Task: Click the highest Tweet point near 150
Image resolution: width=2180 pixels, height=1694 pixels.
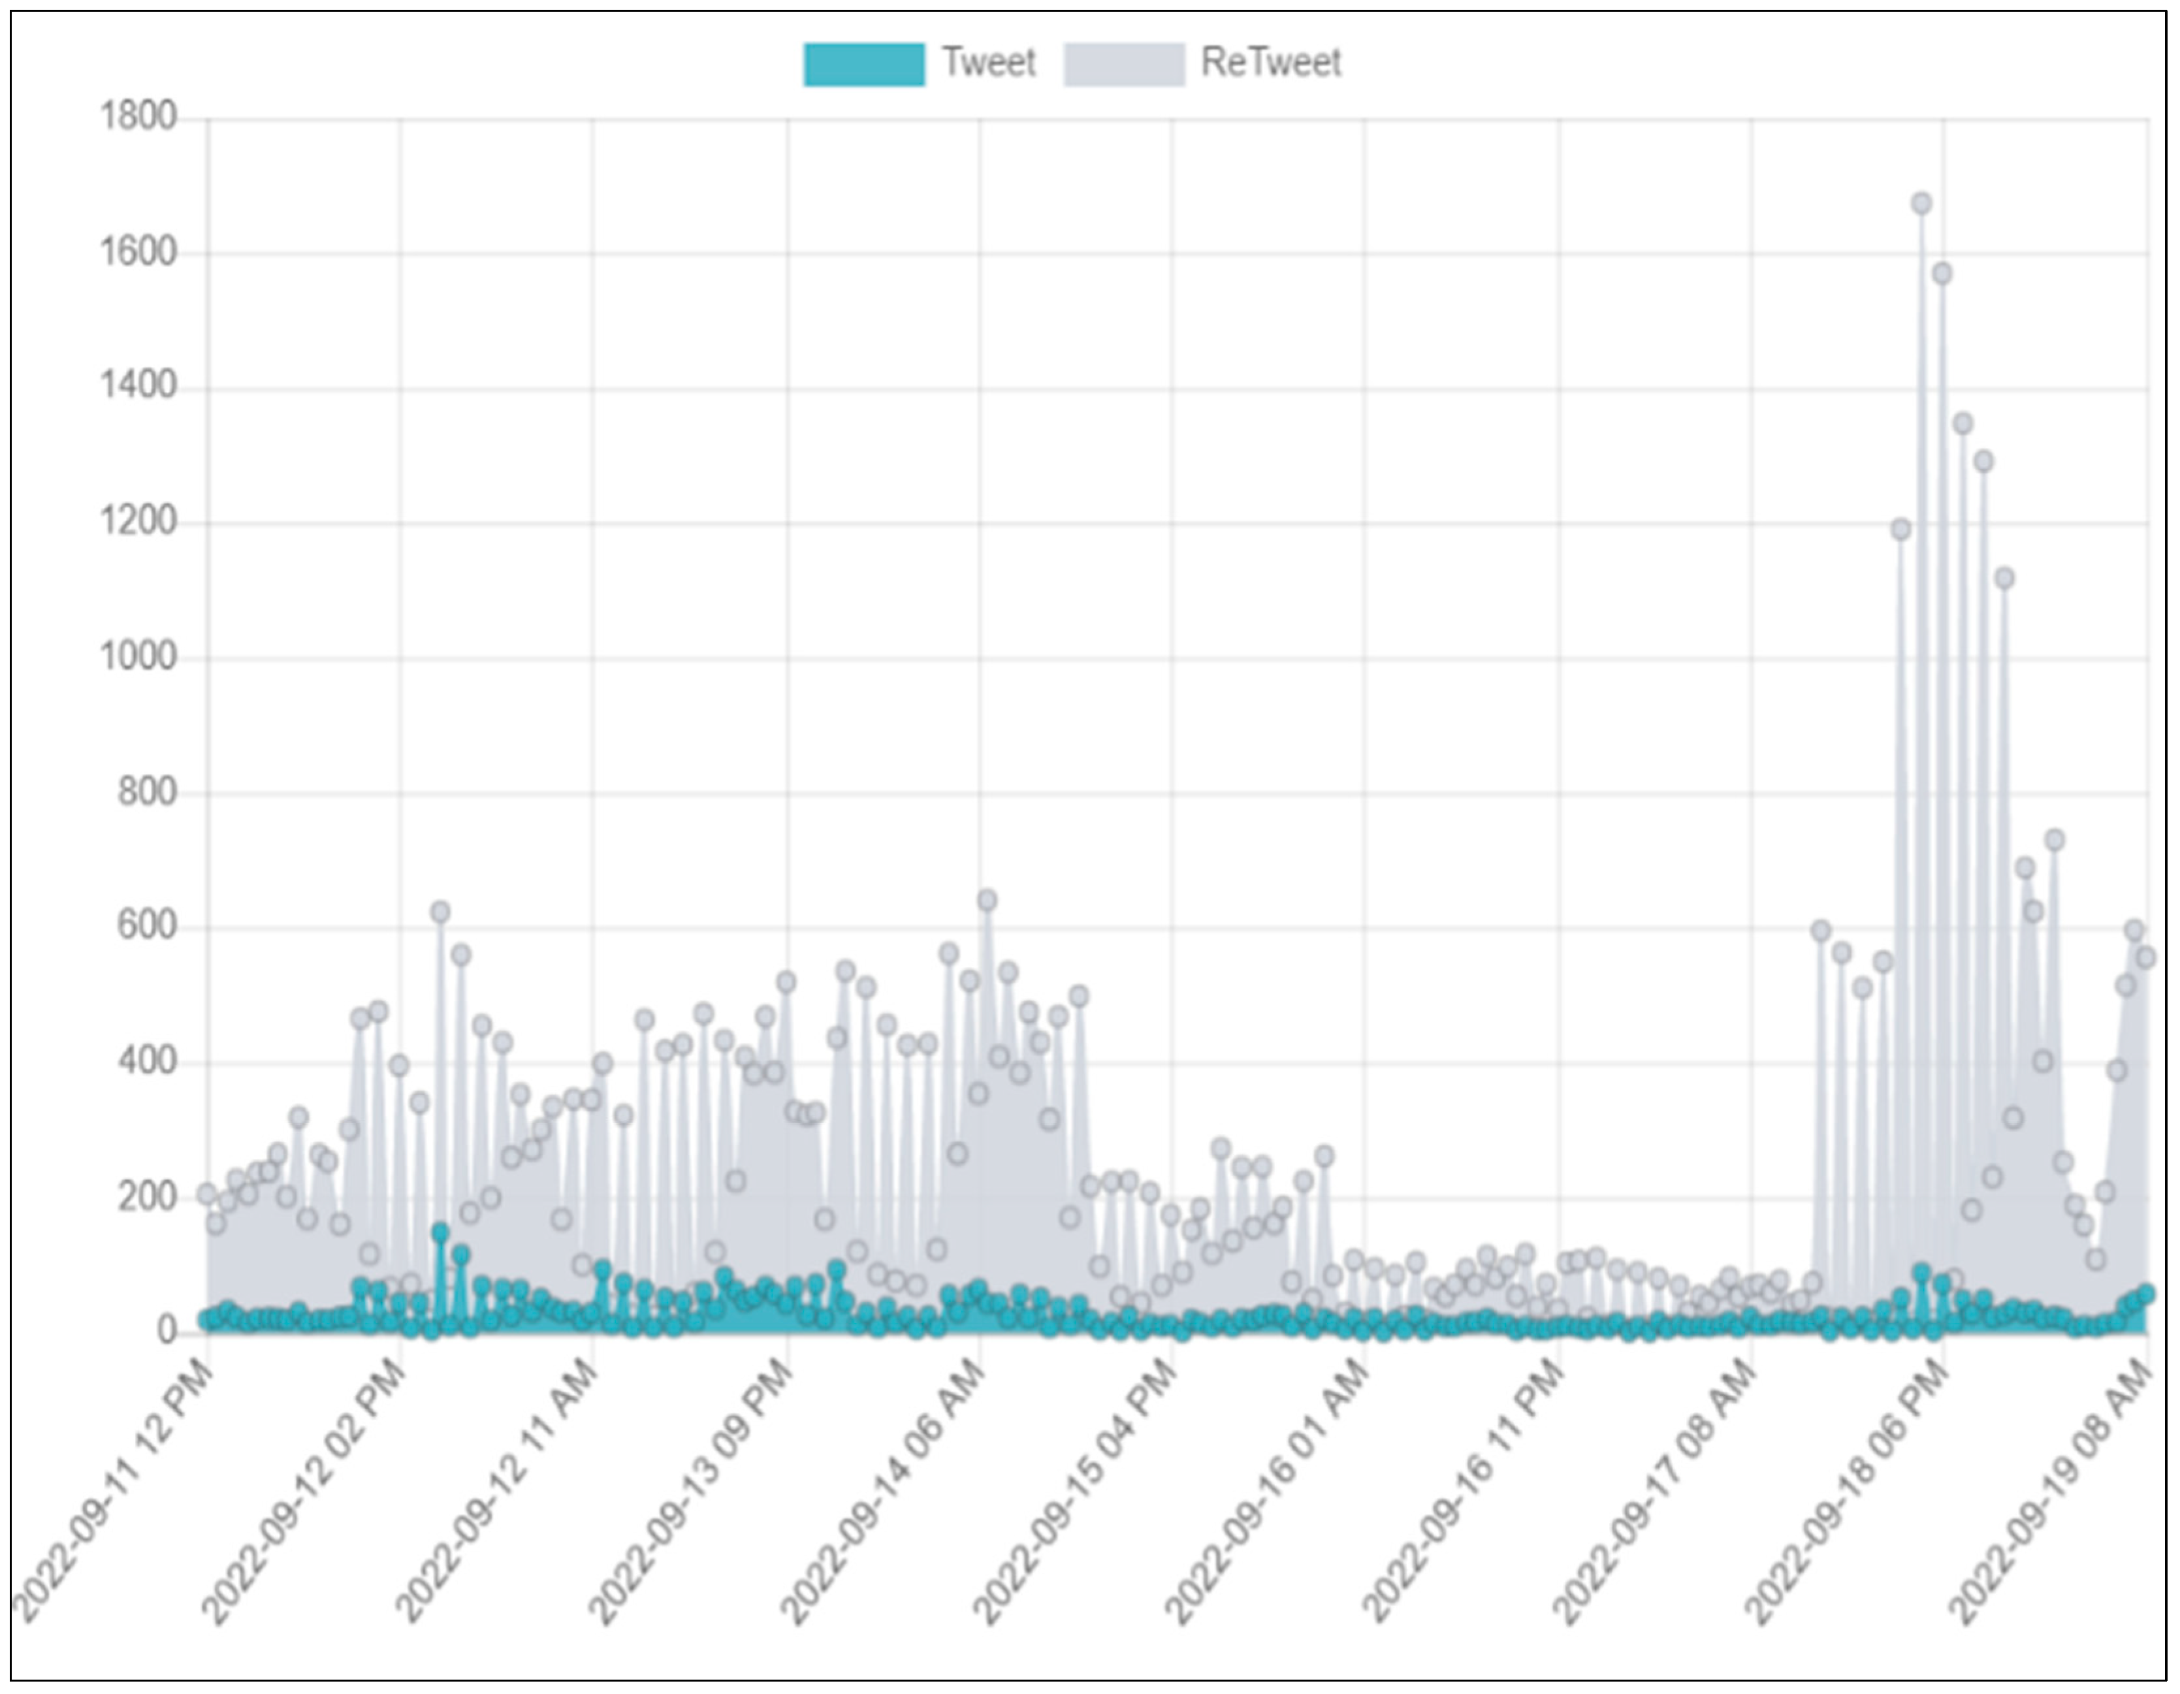Action: click(x=440, y=1233)
